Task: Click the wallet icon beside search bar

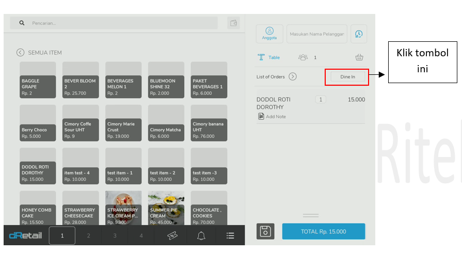Action: pyautogui.click(x=234, y=23)
